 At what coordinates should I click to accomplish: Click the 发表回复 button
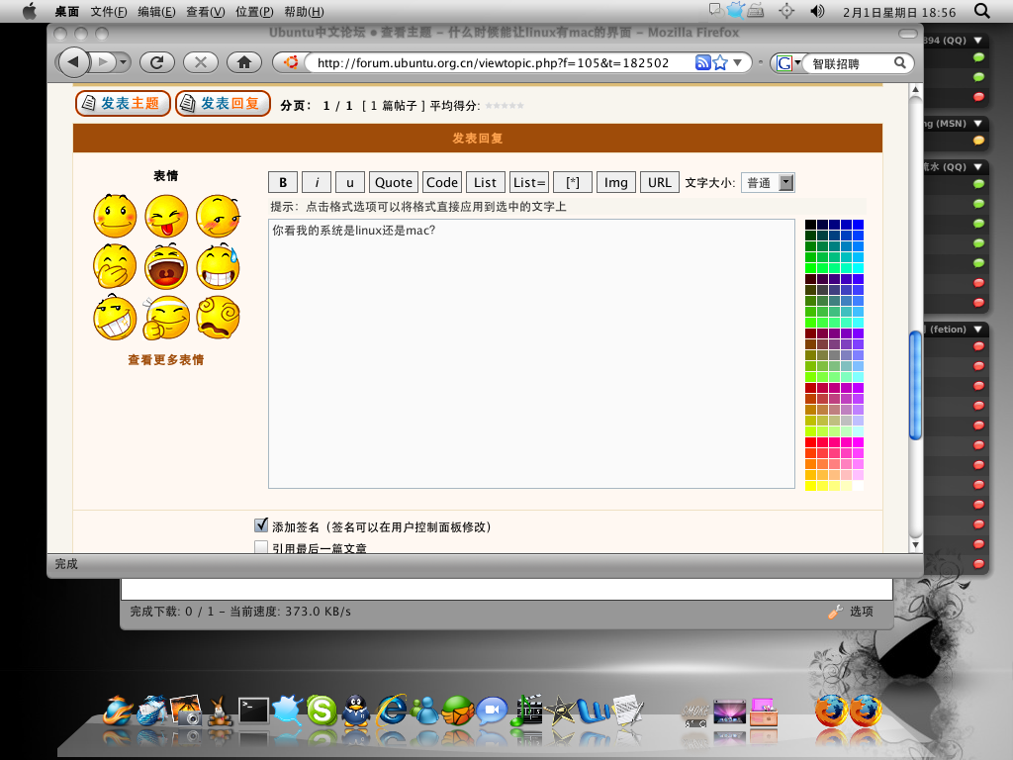tap(223, 103)
